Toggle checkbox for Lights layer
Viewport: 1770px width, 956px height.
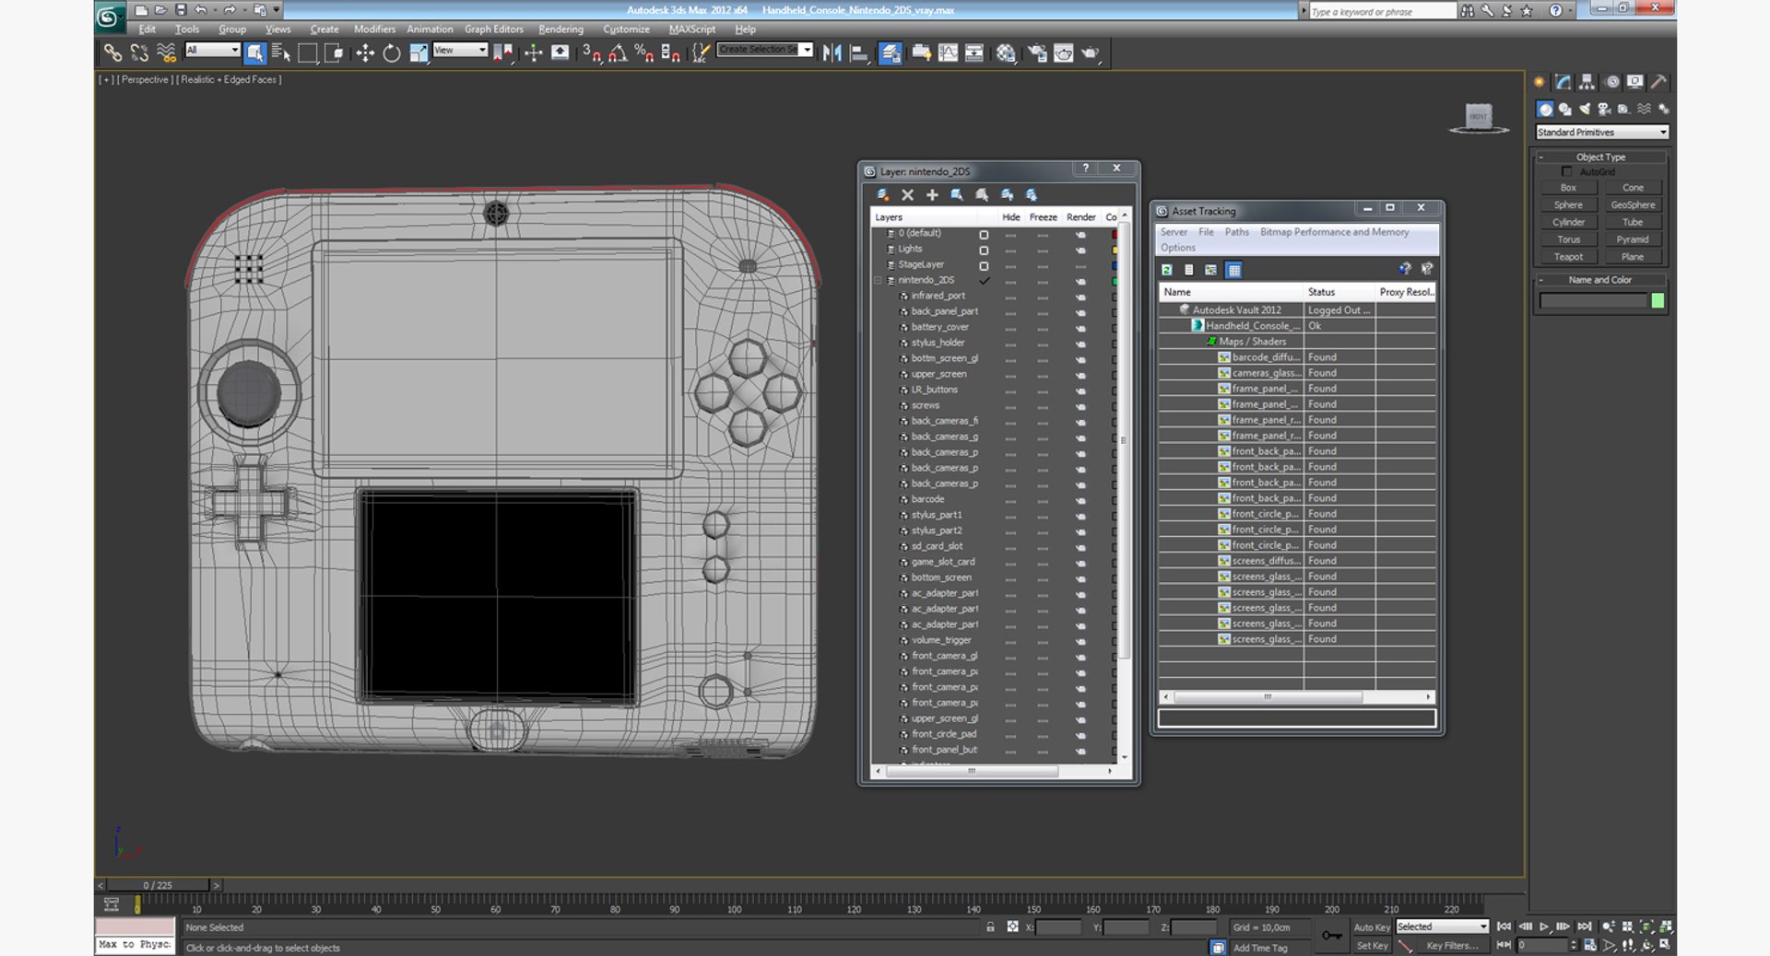coord(984,250)
